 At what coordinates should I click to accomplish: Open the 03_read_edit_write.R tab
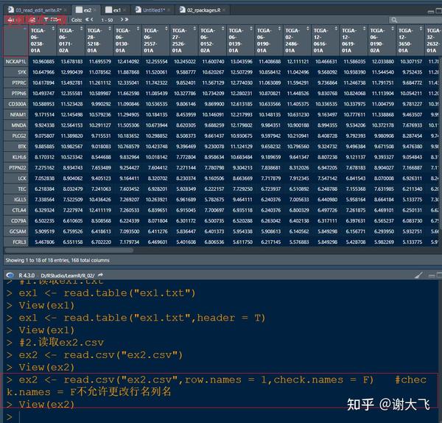37,10
